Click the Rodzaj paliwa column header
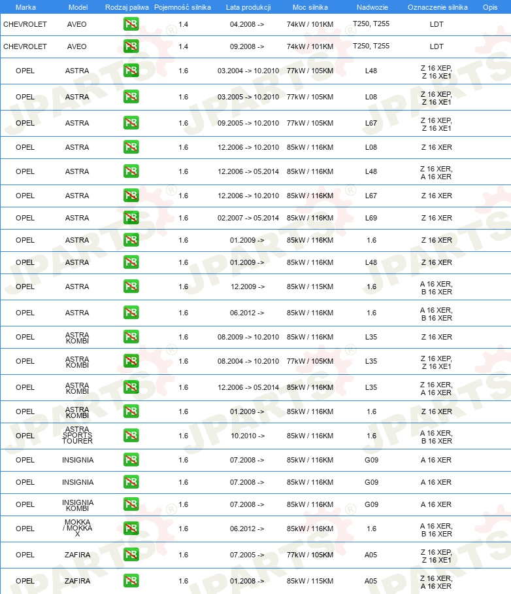The height and width of the screenshot is (594, 511). click(127, 7)
